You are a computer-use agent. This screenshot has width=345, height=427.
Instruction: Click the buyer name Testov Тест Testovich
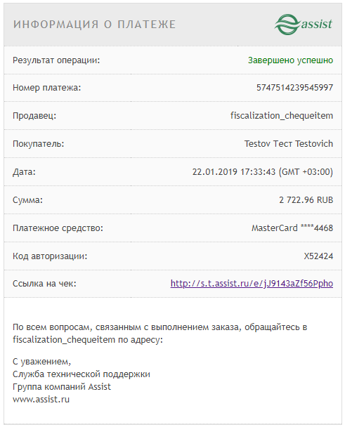[288, 144]
